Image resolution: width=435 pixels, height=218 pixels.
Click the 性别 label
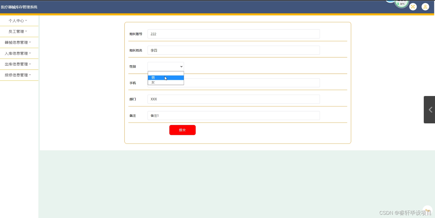pos(133,66)
